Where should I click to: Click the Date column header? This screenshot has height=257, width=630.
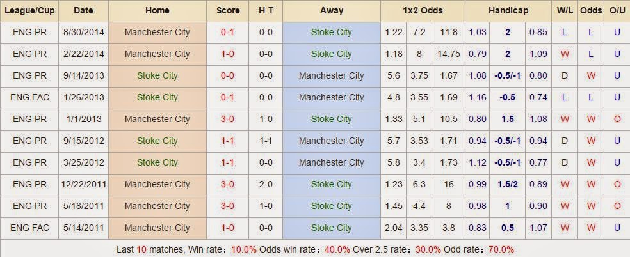(x=83, y=10)
